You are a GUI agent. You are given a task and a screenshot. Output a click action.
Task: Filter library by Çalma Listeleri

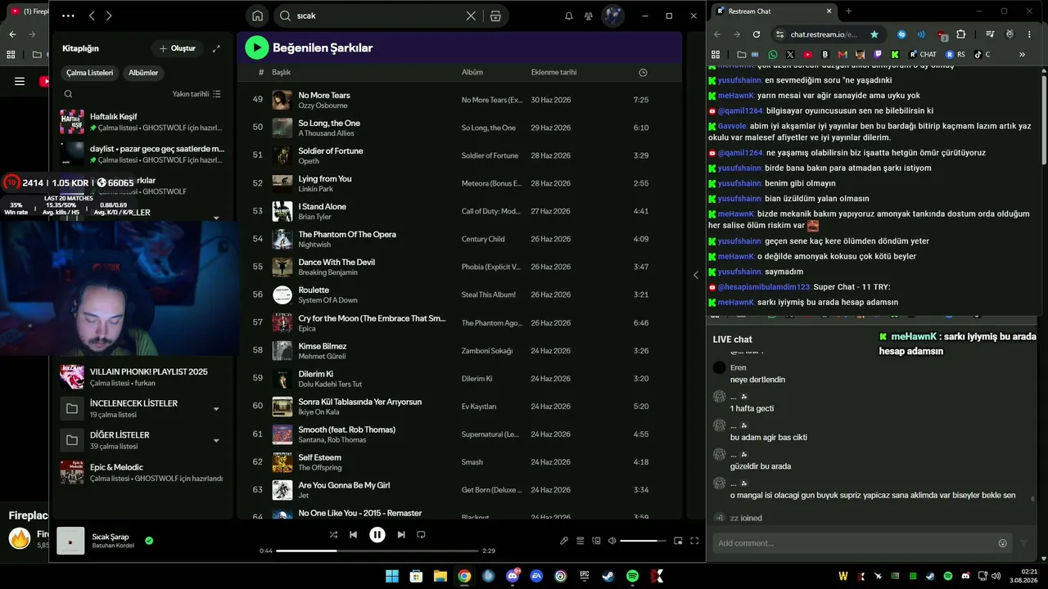pyautogui.click(x=90, y=73)
